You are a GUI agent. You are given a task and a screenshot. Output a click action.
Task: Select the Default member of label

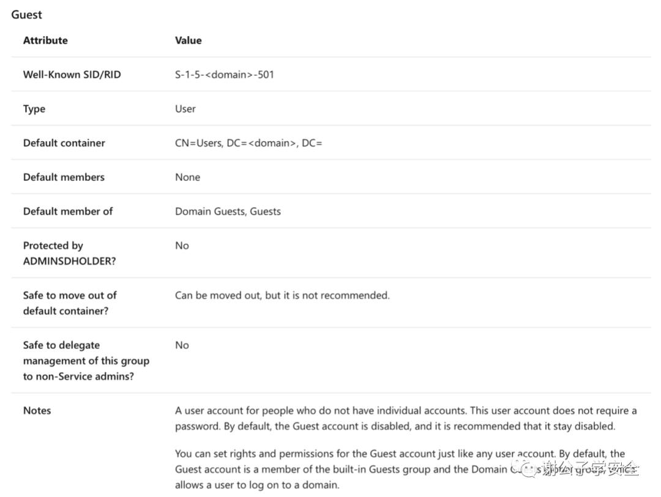coord(68,212)
